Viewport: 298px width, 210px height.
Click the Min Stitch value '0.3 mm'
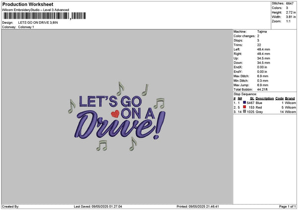point(263,81)
